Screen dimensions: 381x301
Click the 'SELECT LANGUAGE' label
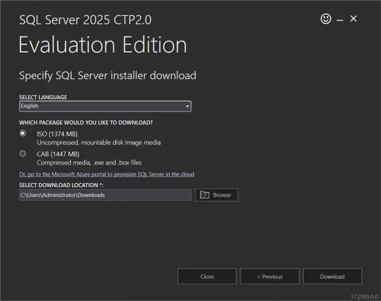tap(43, 97)
